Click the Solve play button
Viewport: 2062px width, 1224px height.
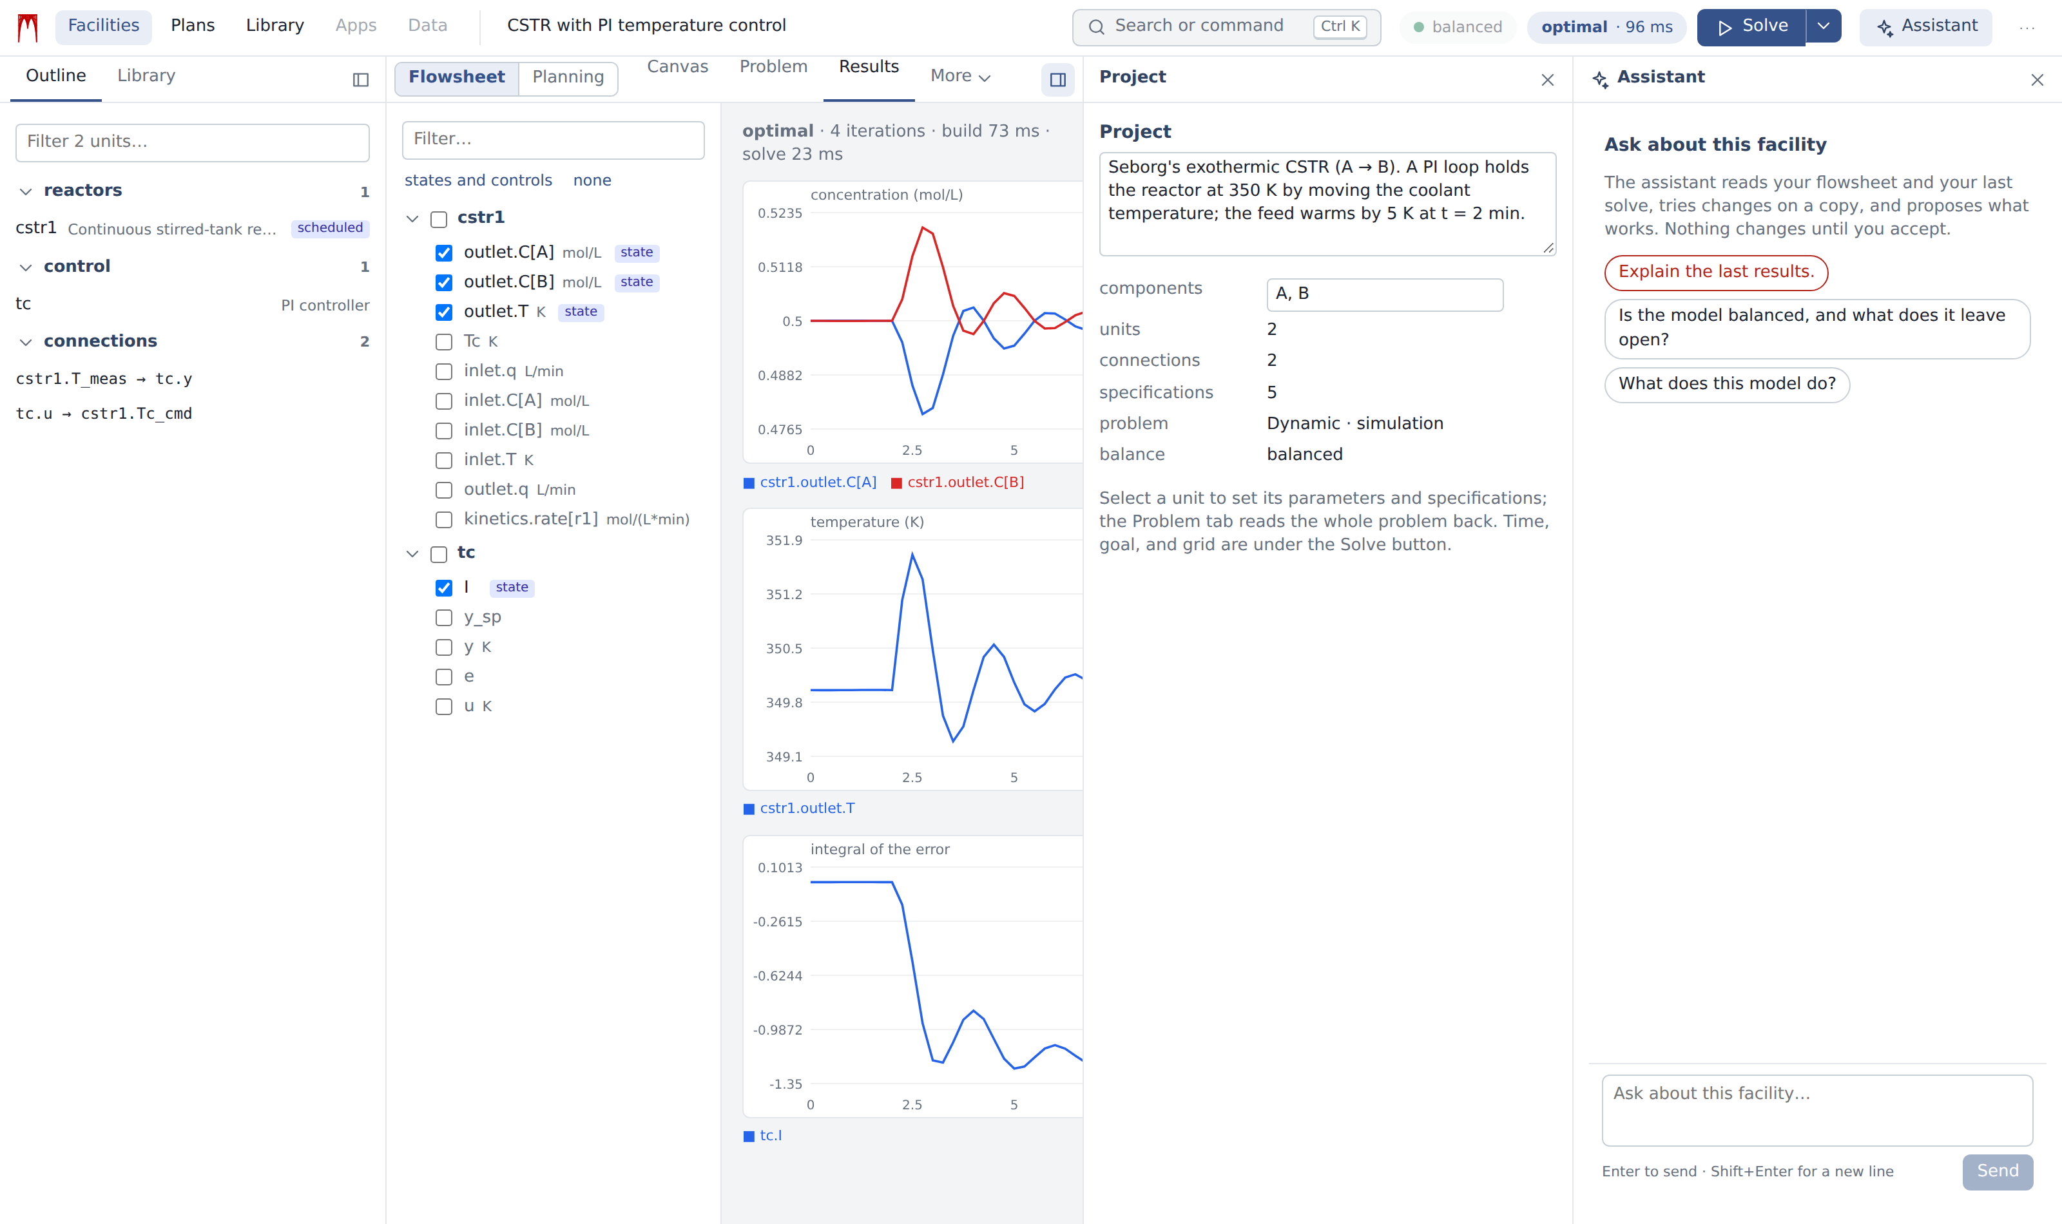[1751, 27]
